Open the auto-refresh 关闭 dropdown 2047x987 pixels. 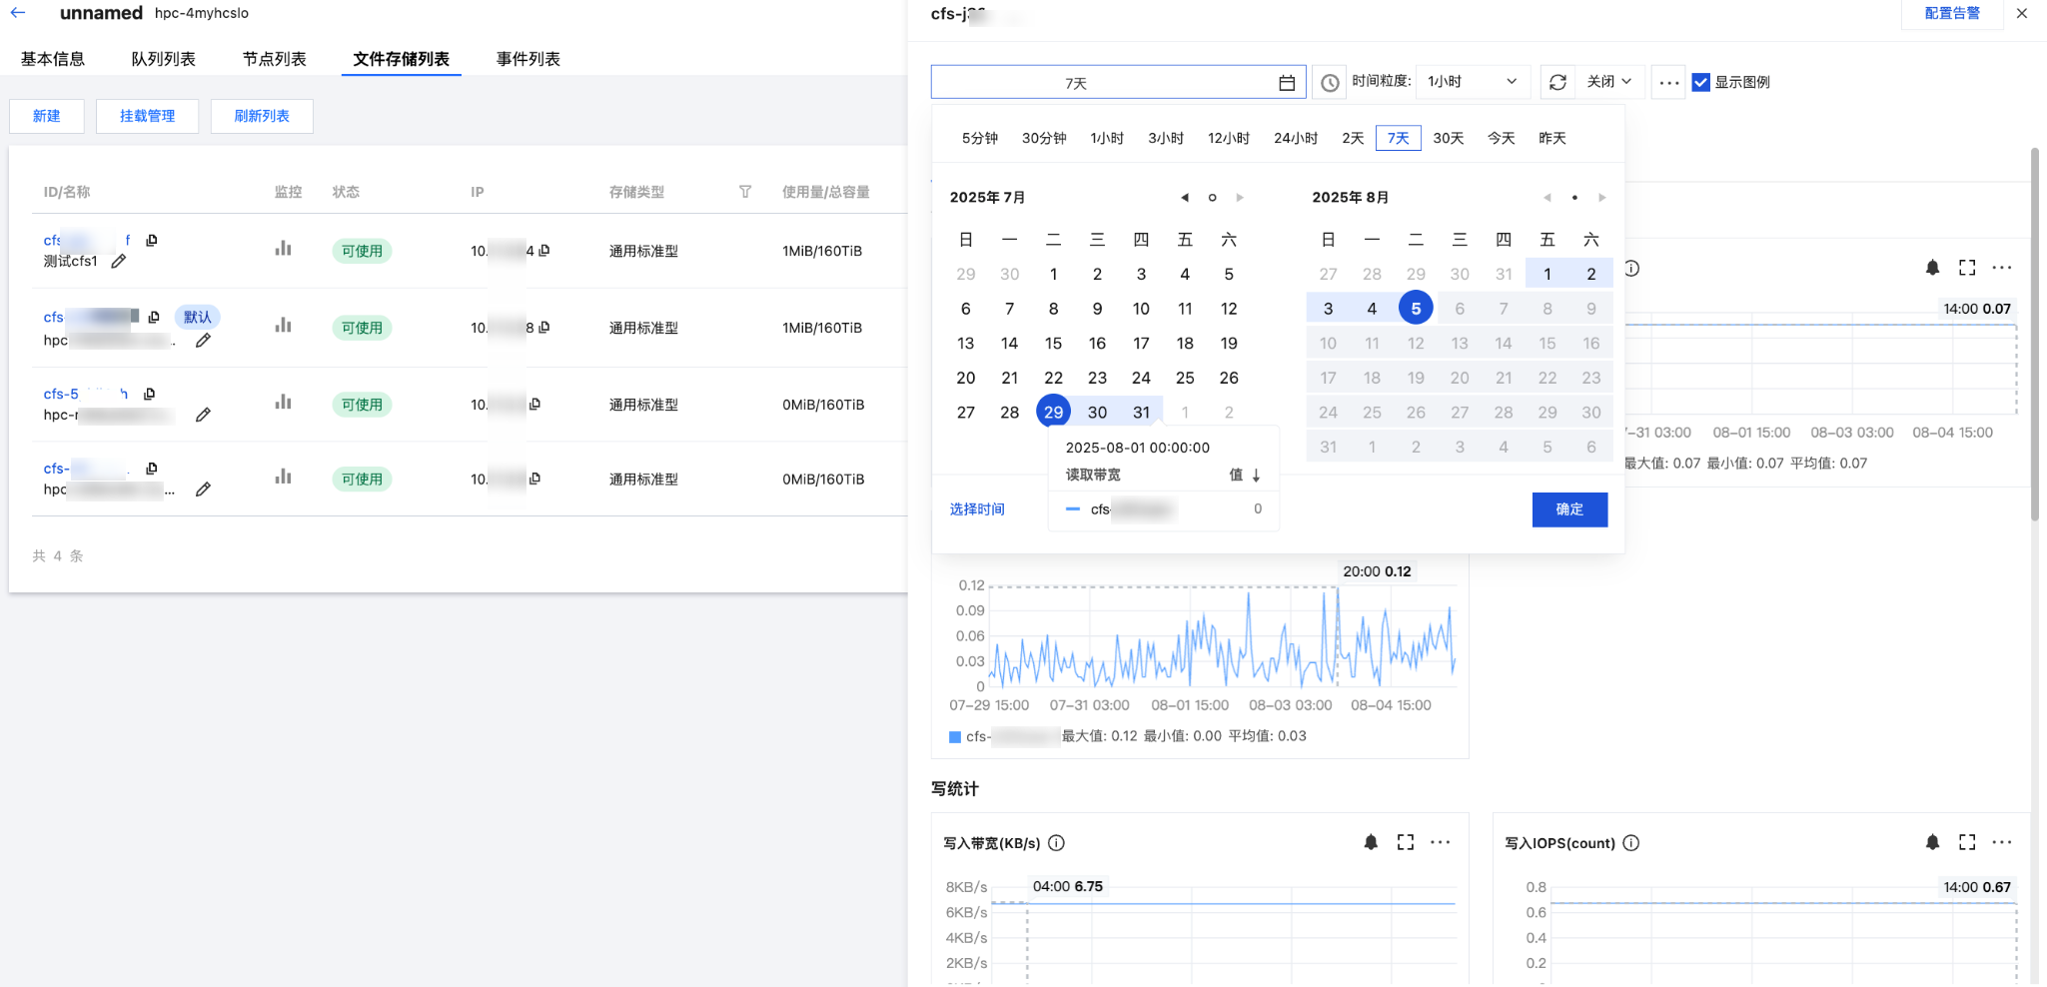tap(1608, 82)
